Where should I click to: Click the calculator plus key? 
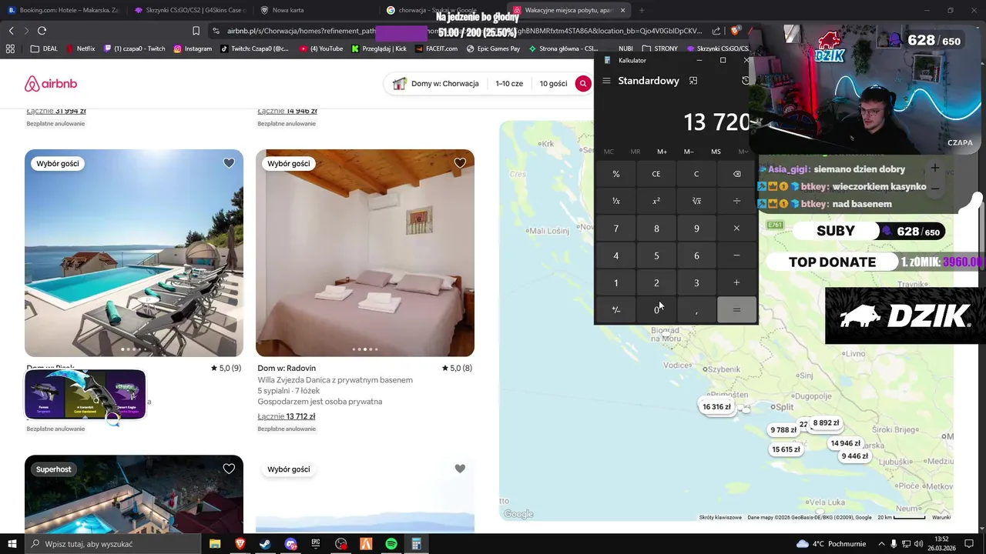coord(736,282)
